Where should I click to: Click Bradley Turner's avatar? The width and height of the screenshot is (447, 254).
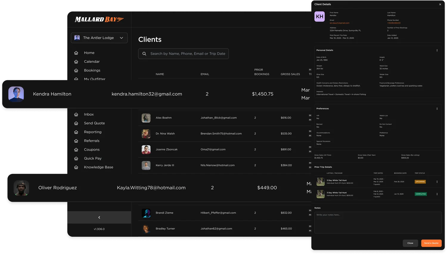[x=146, y=229]
